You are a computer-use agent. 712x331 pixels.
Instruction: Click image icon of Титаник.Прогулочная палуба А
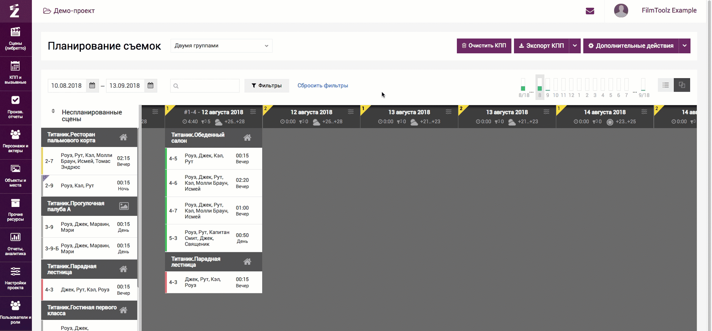click(124, 206)
